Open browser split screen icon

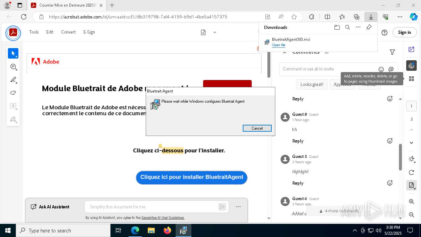tap(327, 17)
